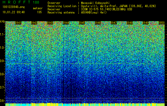Click the meteor label
Screen dimensions: 167x106
coord(38,8)
